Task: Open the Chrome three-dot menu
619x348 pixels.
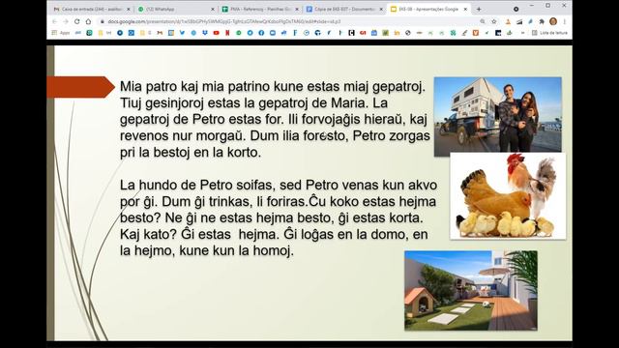Action: tap(565, 21)
